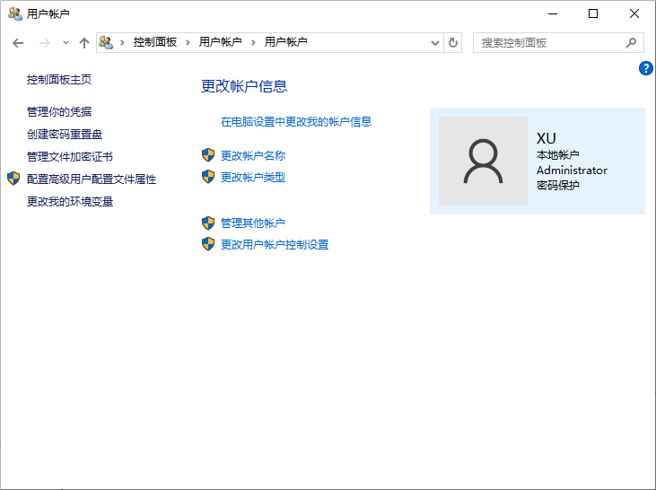Click shield icon beside 管理其他帐户

tap(208, 223)
